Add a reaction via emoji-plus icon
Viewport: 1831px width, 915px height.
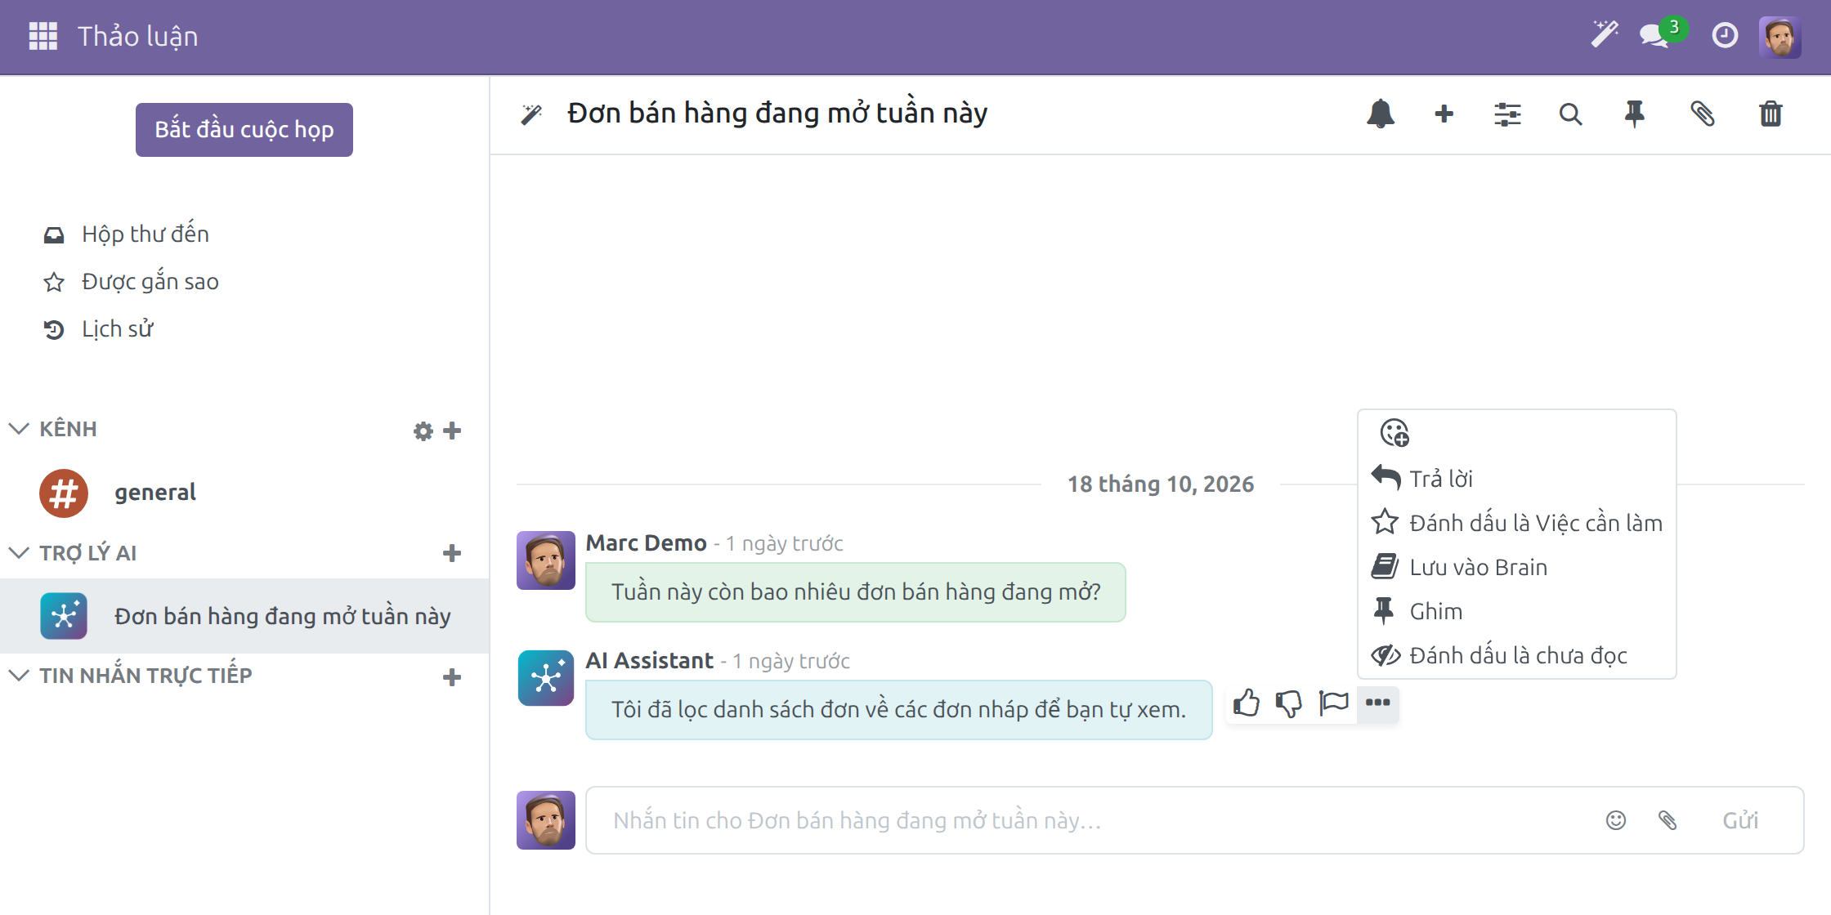pos(1395,433)
